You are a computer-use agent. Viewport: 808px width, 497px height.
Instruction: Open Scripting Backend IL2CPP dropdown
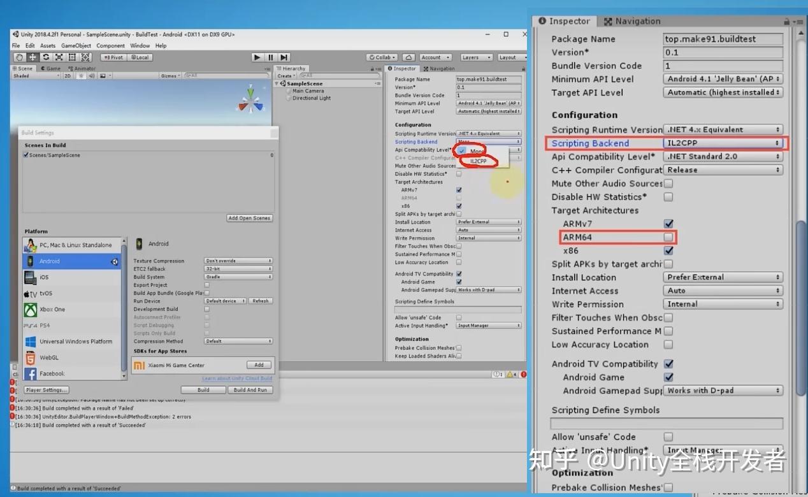tap(723, 143)
